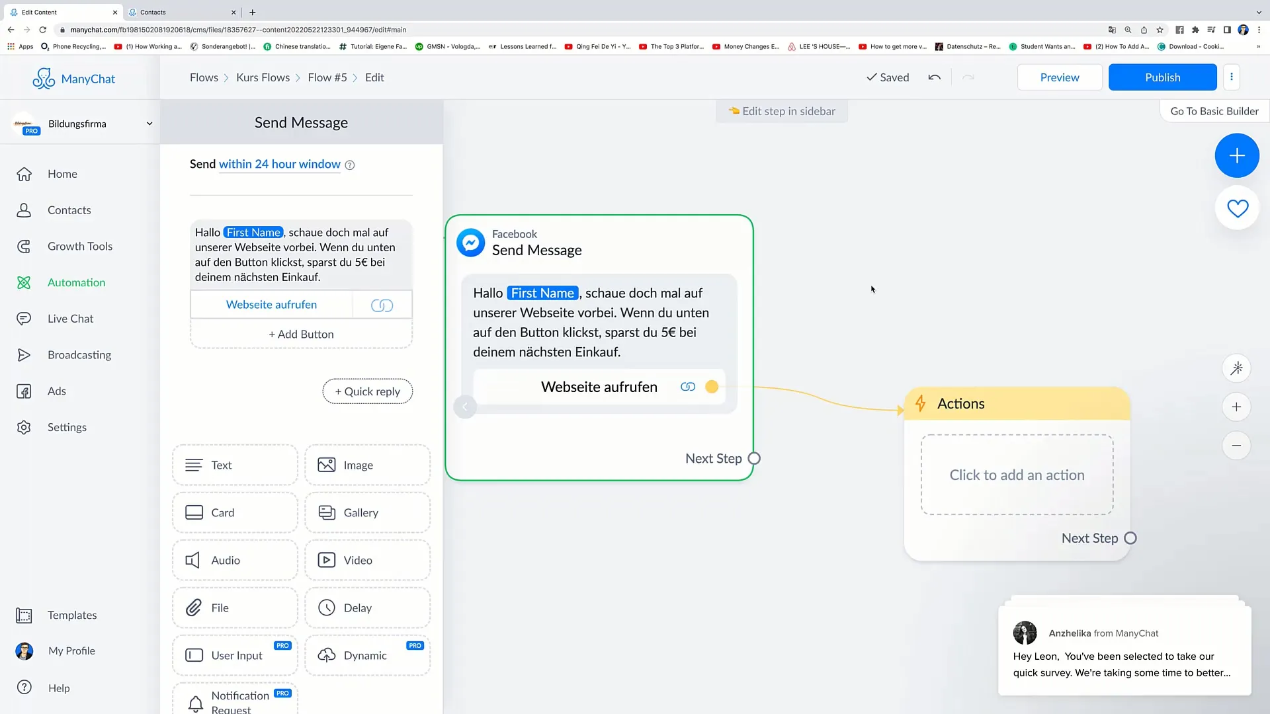
Task: Click the Actions node header
Action: 1017,404
